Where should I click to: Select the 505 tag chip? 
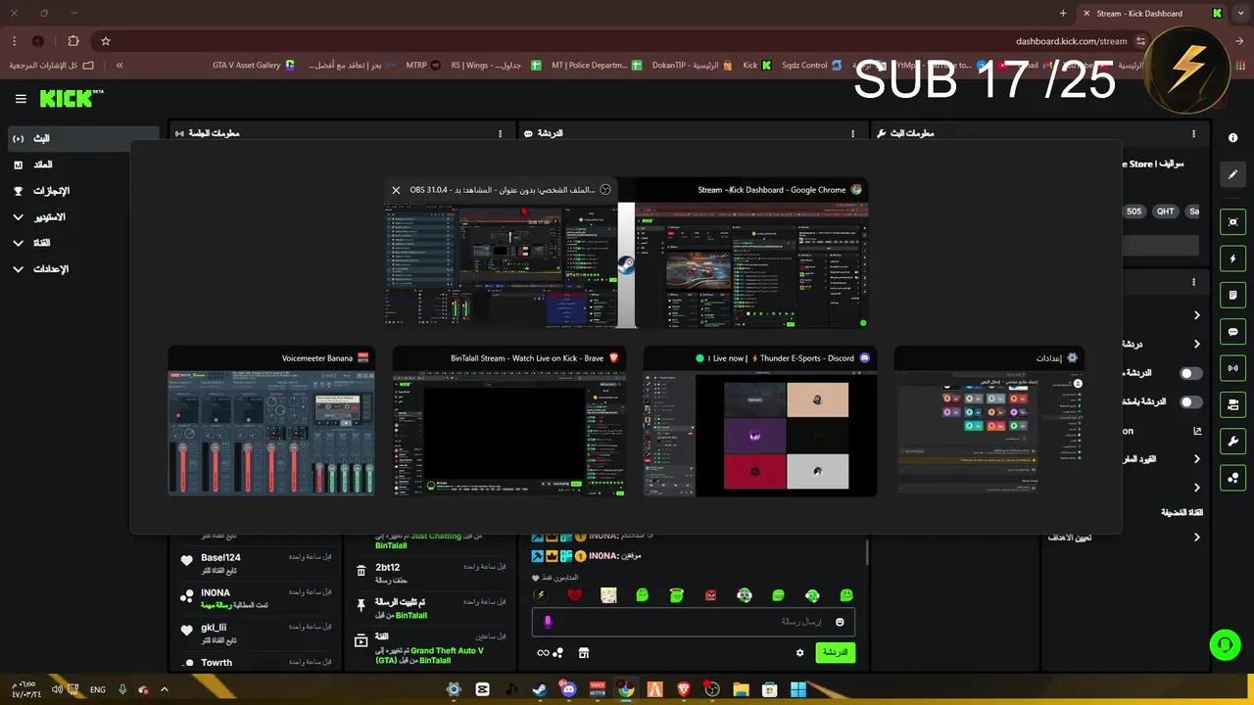tap(1133, 211)
